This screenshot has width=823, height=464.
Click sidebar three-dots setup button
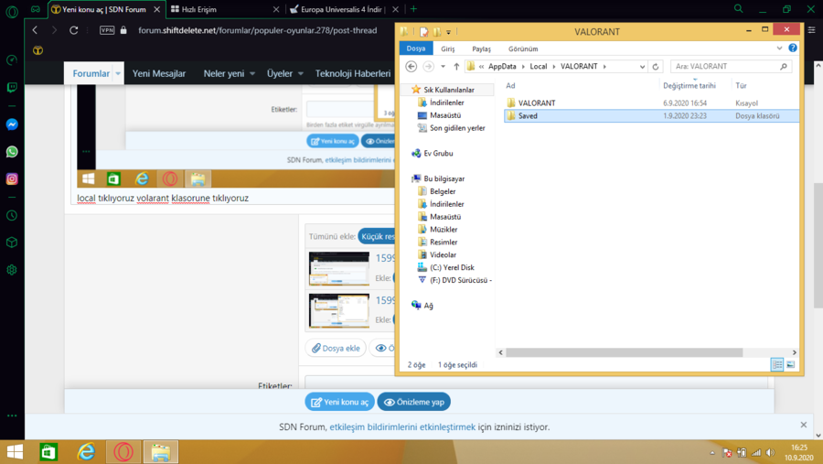pyautogui.click(x=12, y=415)
